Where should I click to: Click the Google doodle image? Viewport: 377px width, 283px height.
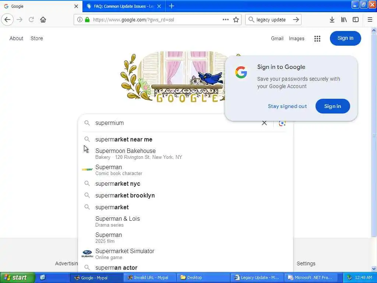tap(173, 77)
